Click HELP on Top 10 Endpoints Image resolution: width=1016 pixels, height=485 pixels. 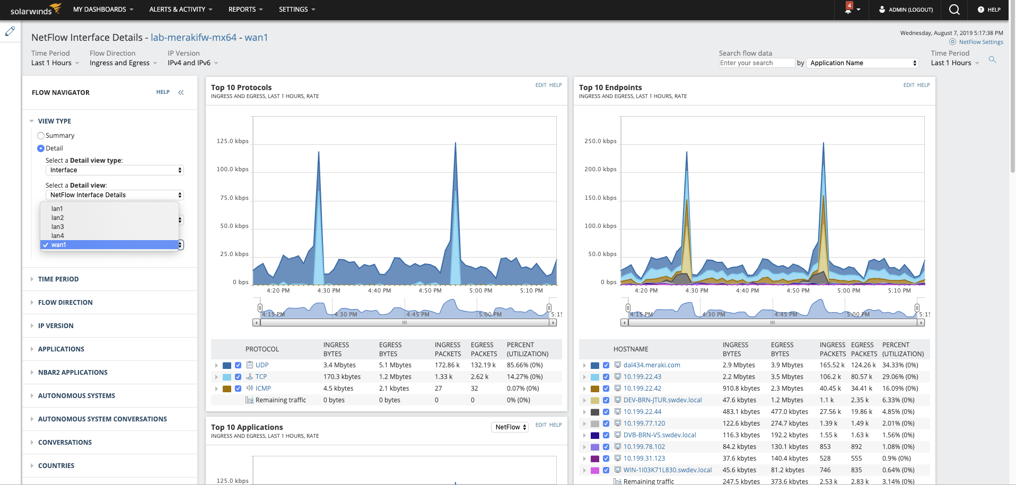923,85
